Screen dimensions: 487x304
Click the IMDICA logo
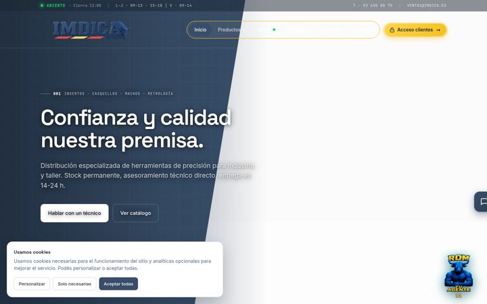91,30
